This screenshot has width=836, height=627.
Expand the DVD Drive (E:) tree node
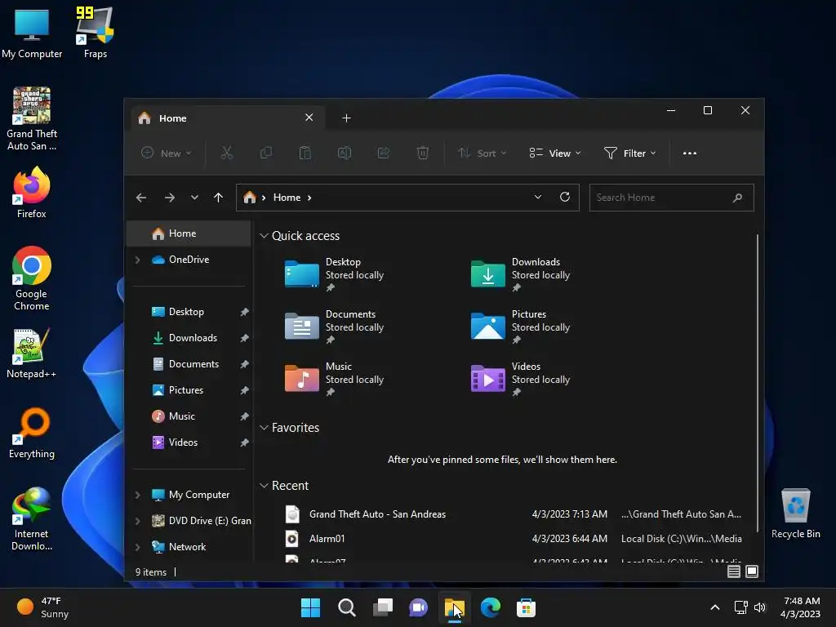click(x=137, y=521)
